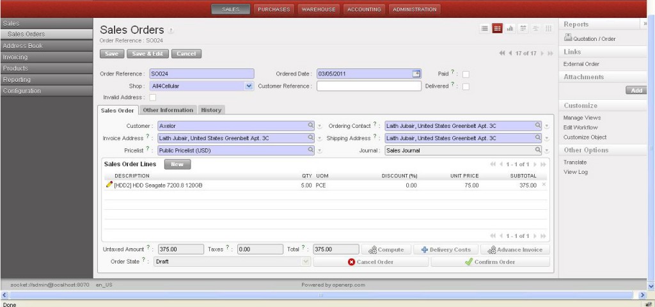Click help icon beside Sales Orders title

(171, 31)
